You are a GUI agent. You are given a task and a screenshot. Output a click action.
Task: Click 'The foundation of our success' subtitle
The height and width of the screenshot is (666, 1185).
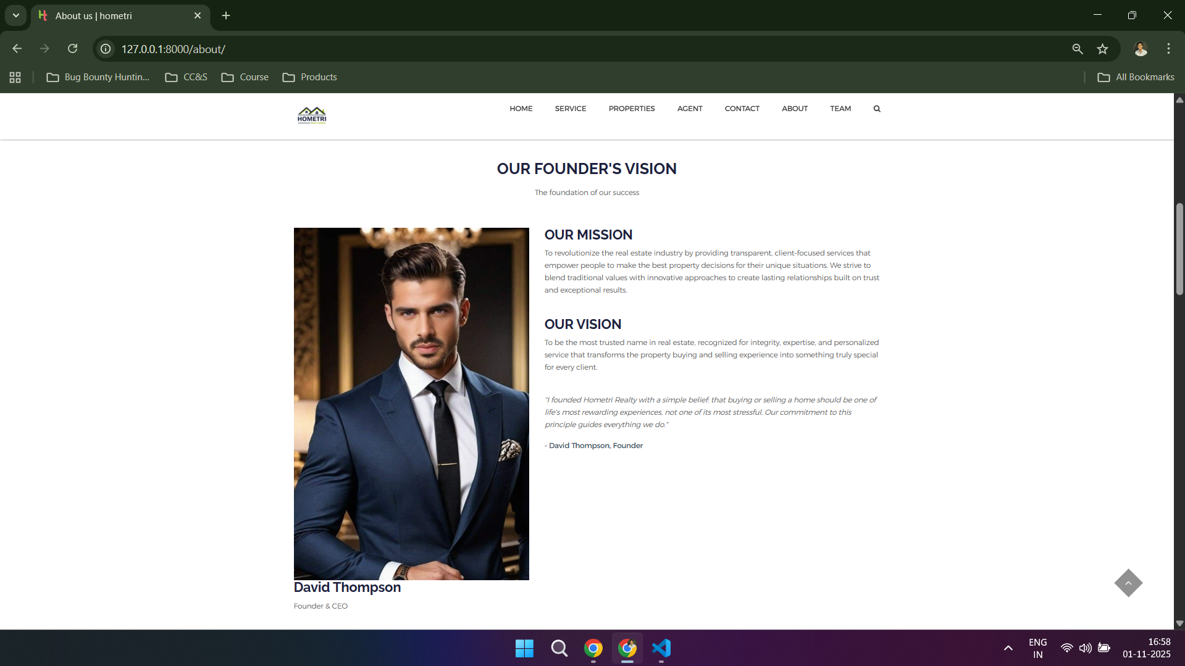(587, 193)
